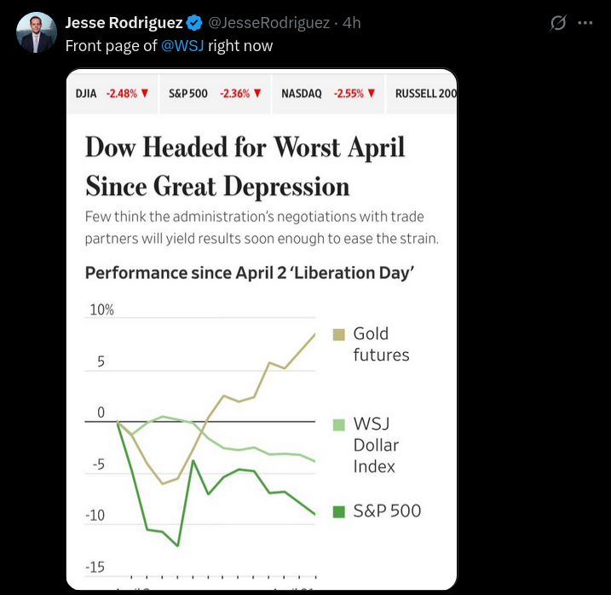Viewport: 611px width, 595px height.
Task: Open the Jesse Rodriguez display name
Action: 124,23
